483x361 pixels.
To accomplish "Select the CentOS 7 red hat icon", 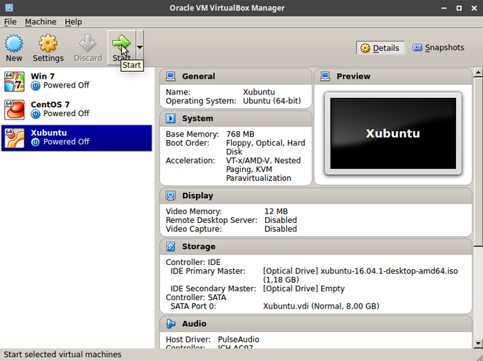I will [x=14, y=110].
